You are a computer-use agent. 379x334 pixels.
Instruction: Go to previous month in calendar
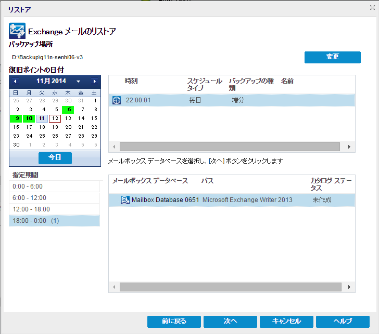(x=15, y=81)
